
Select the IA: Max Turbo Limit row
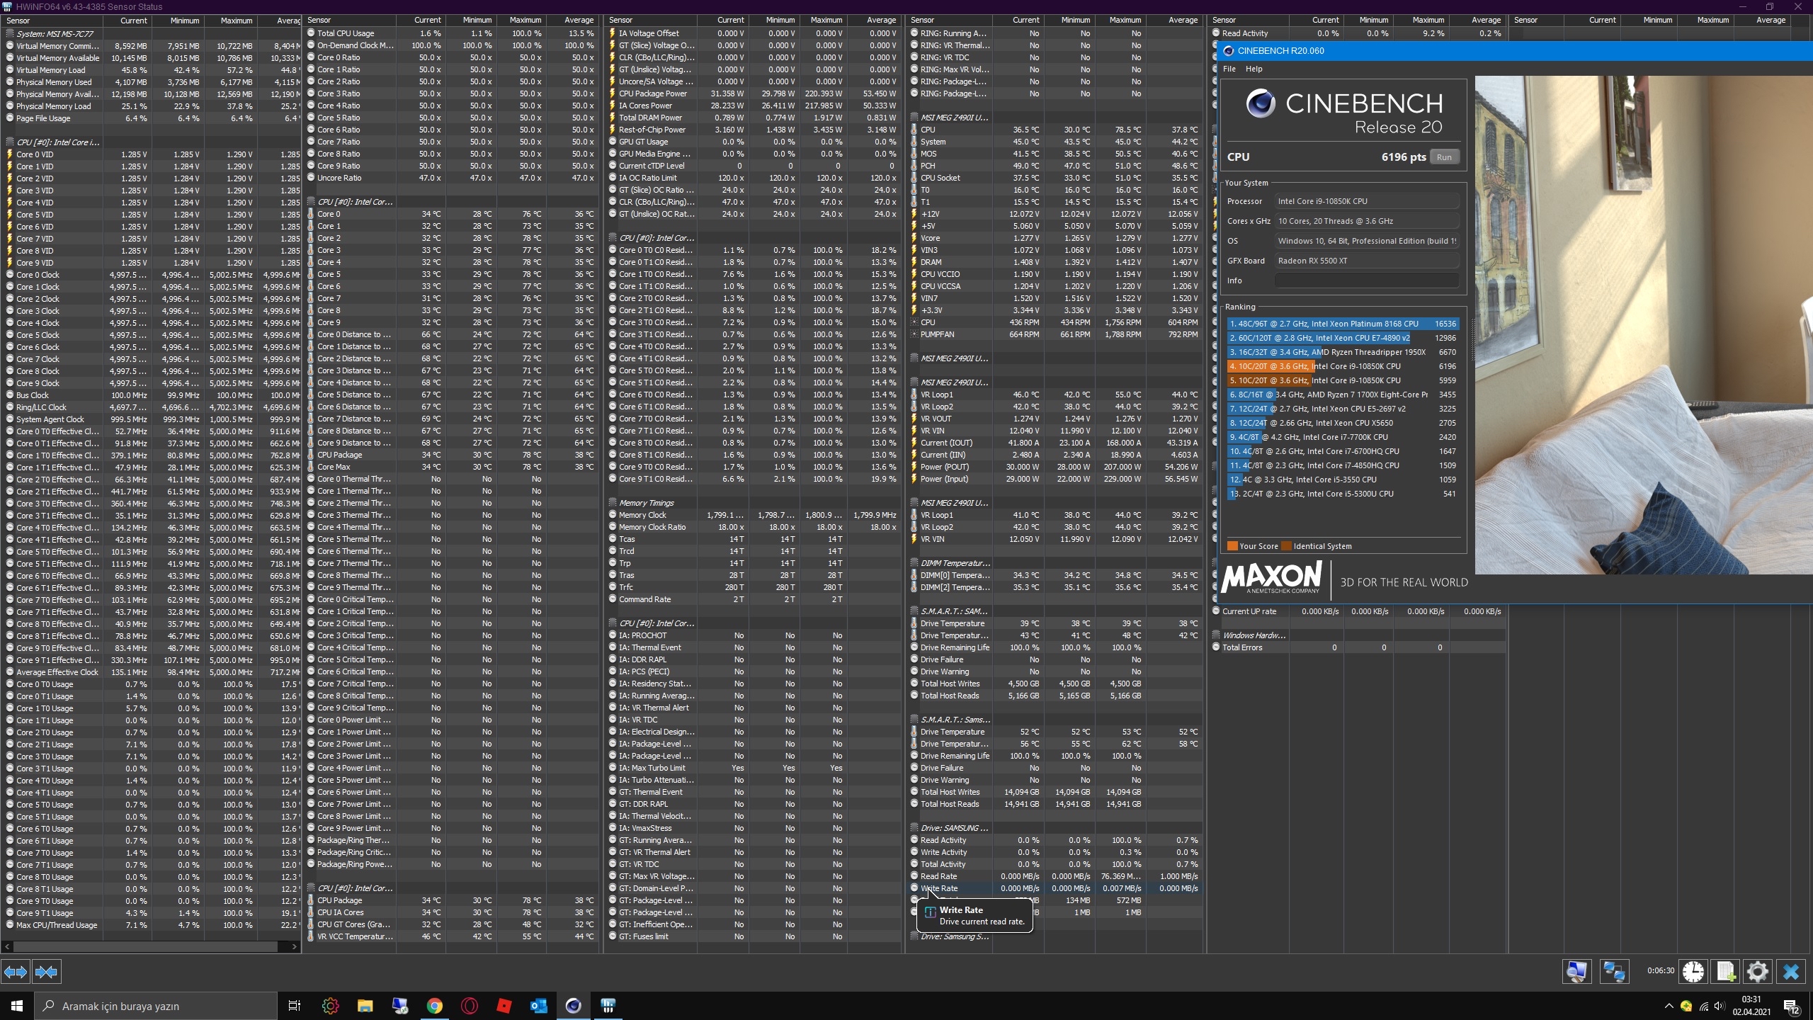pos(754,768)
